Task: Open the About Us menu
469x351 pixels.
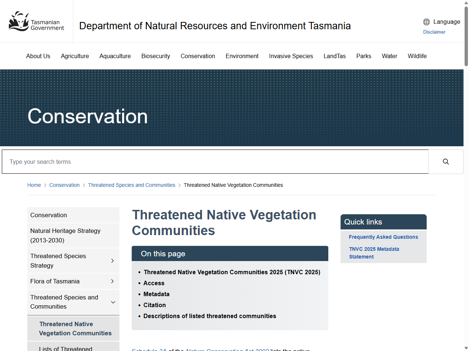Action: (38, 56)
